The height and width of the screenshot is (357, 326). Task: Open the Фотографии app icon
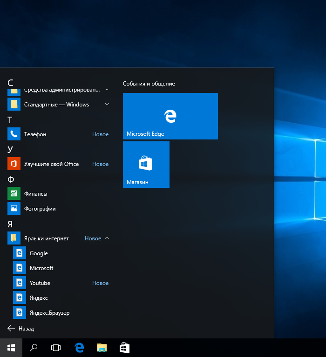(14, 208)
